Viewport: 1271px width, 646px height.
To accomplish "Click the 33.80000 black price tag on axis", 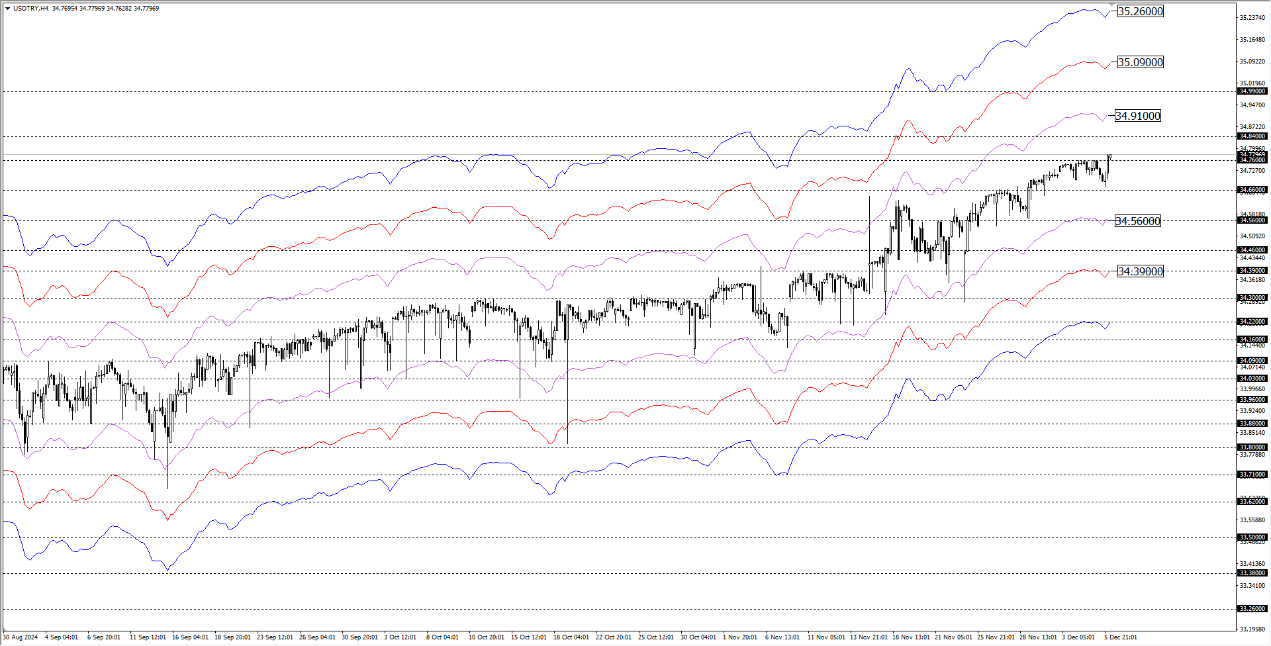I will tap(1252, 447).
